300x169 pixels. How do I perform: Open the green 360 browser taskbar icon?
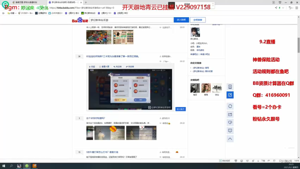27,166
